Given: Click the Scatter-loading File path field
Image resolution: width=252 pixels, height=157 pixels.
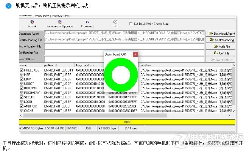Looking at the screenshot, I should click(x=124, y=39).
